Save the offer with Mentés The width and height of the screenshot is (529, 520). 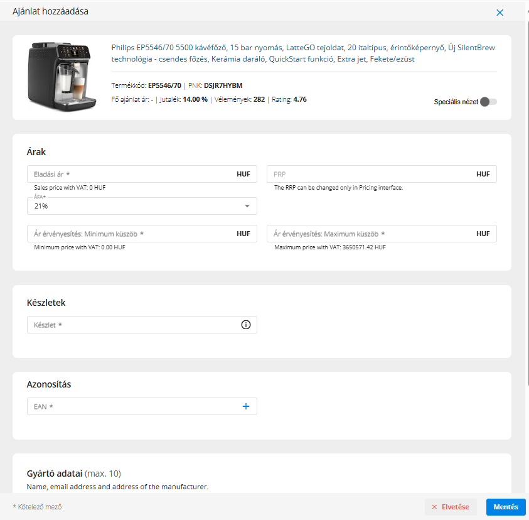coord(505,507)
